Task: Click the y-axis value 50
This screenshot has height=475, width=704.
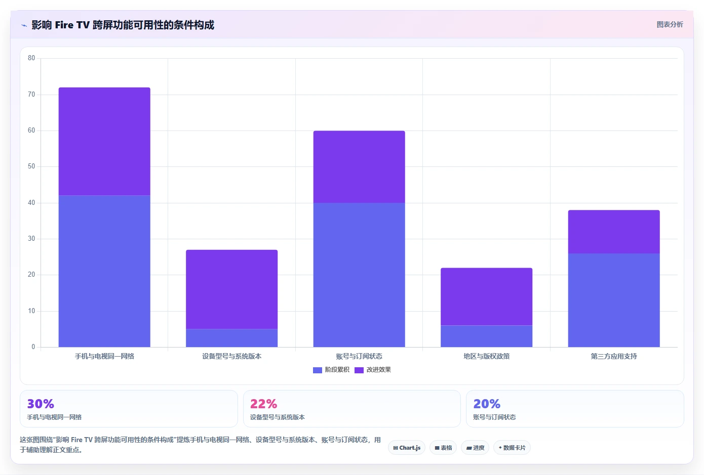Action: (x=31, y=166)
